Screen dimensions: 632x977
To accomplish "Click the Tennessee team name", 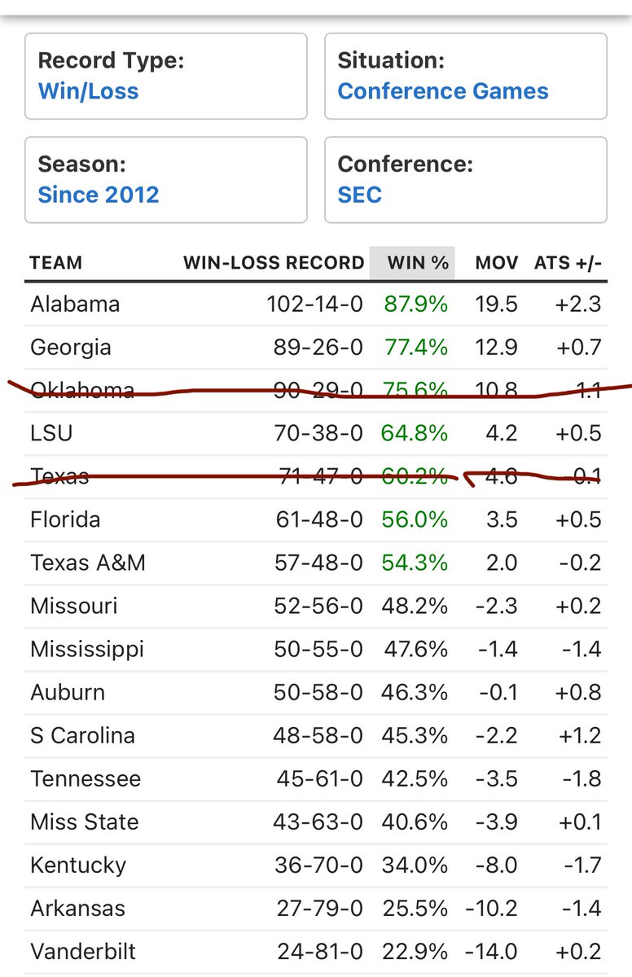I will point(86,778).
